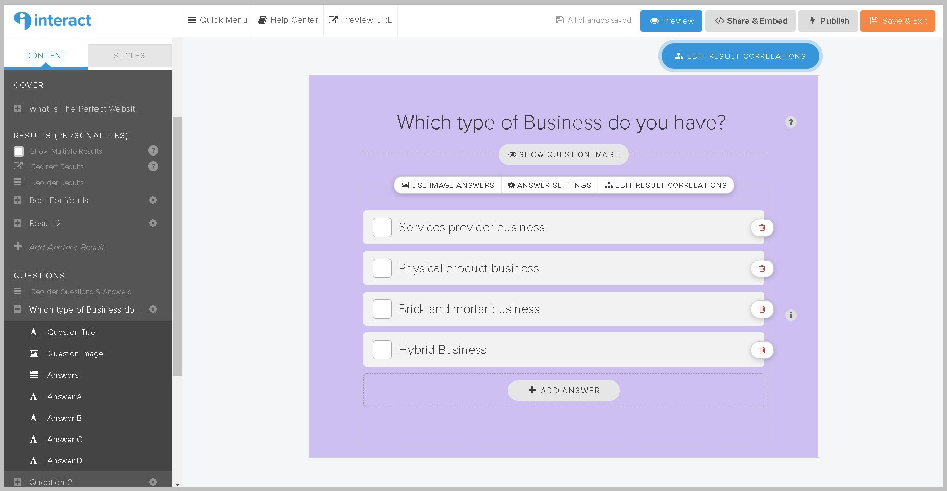The image size is (947, 491).
Task: Edit Brick and mortar business answer text
Action: [x=469, y=309]
